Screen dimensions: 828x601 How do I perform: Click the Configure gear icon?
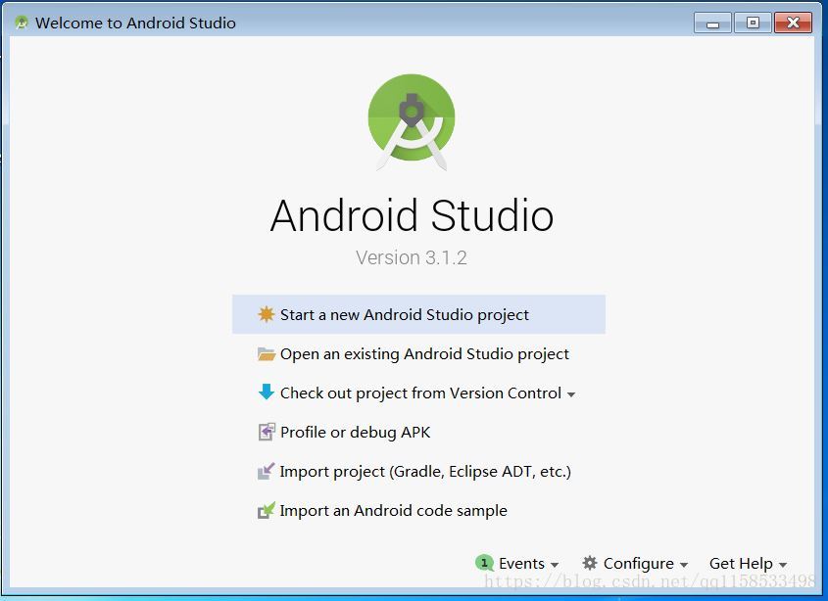coord(590,563)
